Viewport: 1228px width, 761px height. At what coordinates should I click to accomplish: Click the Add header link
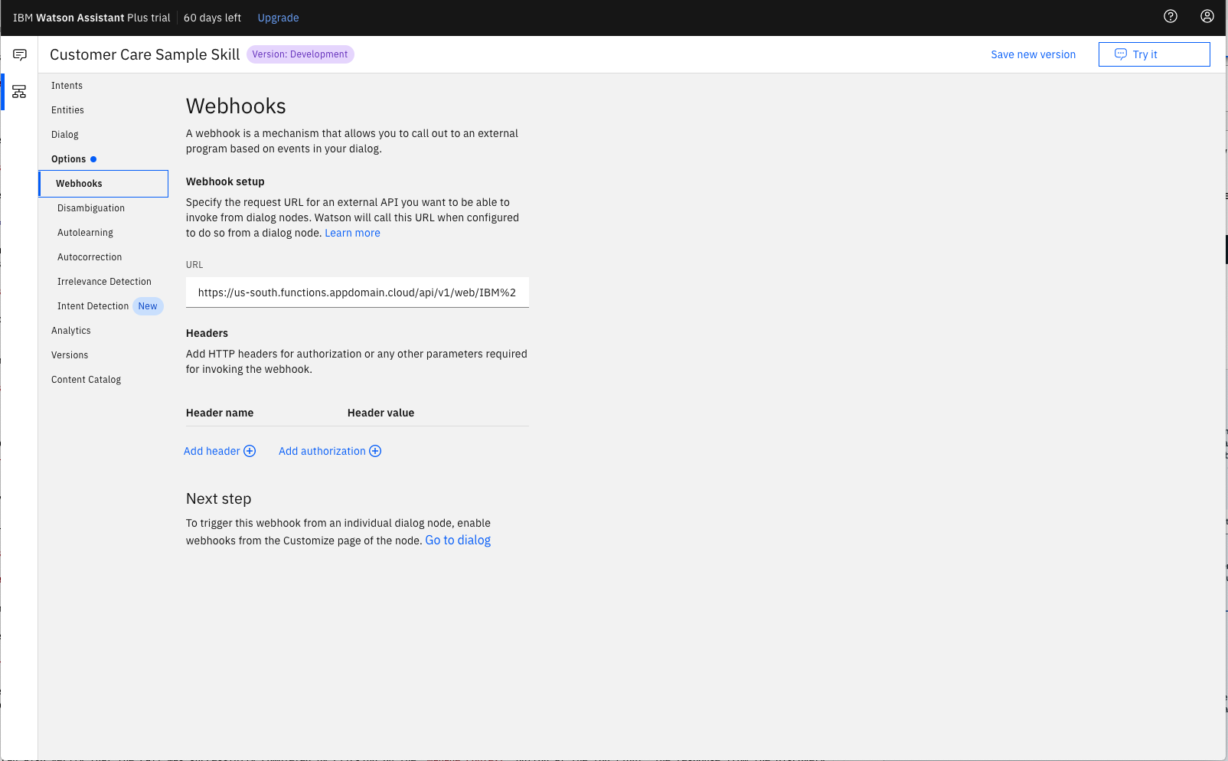(212, 451)
